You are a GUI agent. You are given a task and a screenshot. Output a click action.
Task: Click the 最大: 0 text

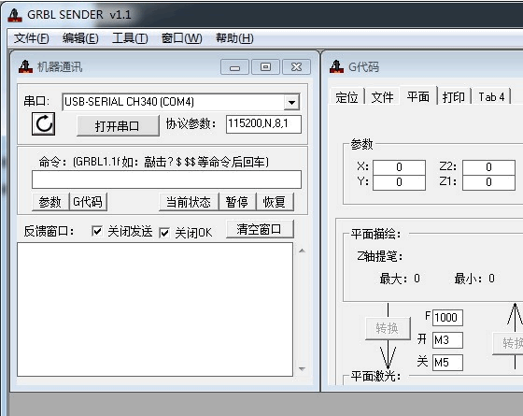coord(400,279)
